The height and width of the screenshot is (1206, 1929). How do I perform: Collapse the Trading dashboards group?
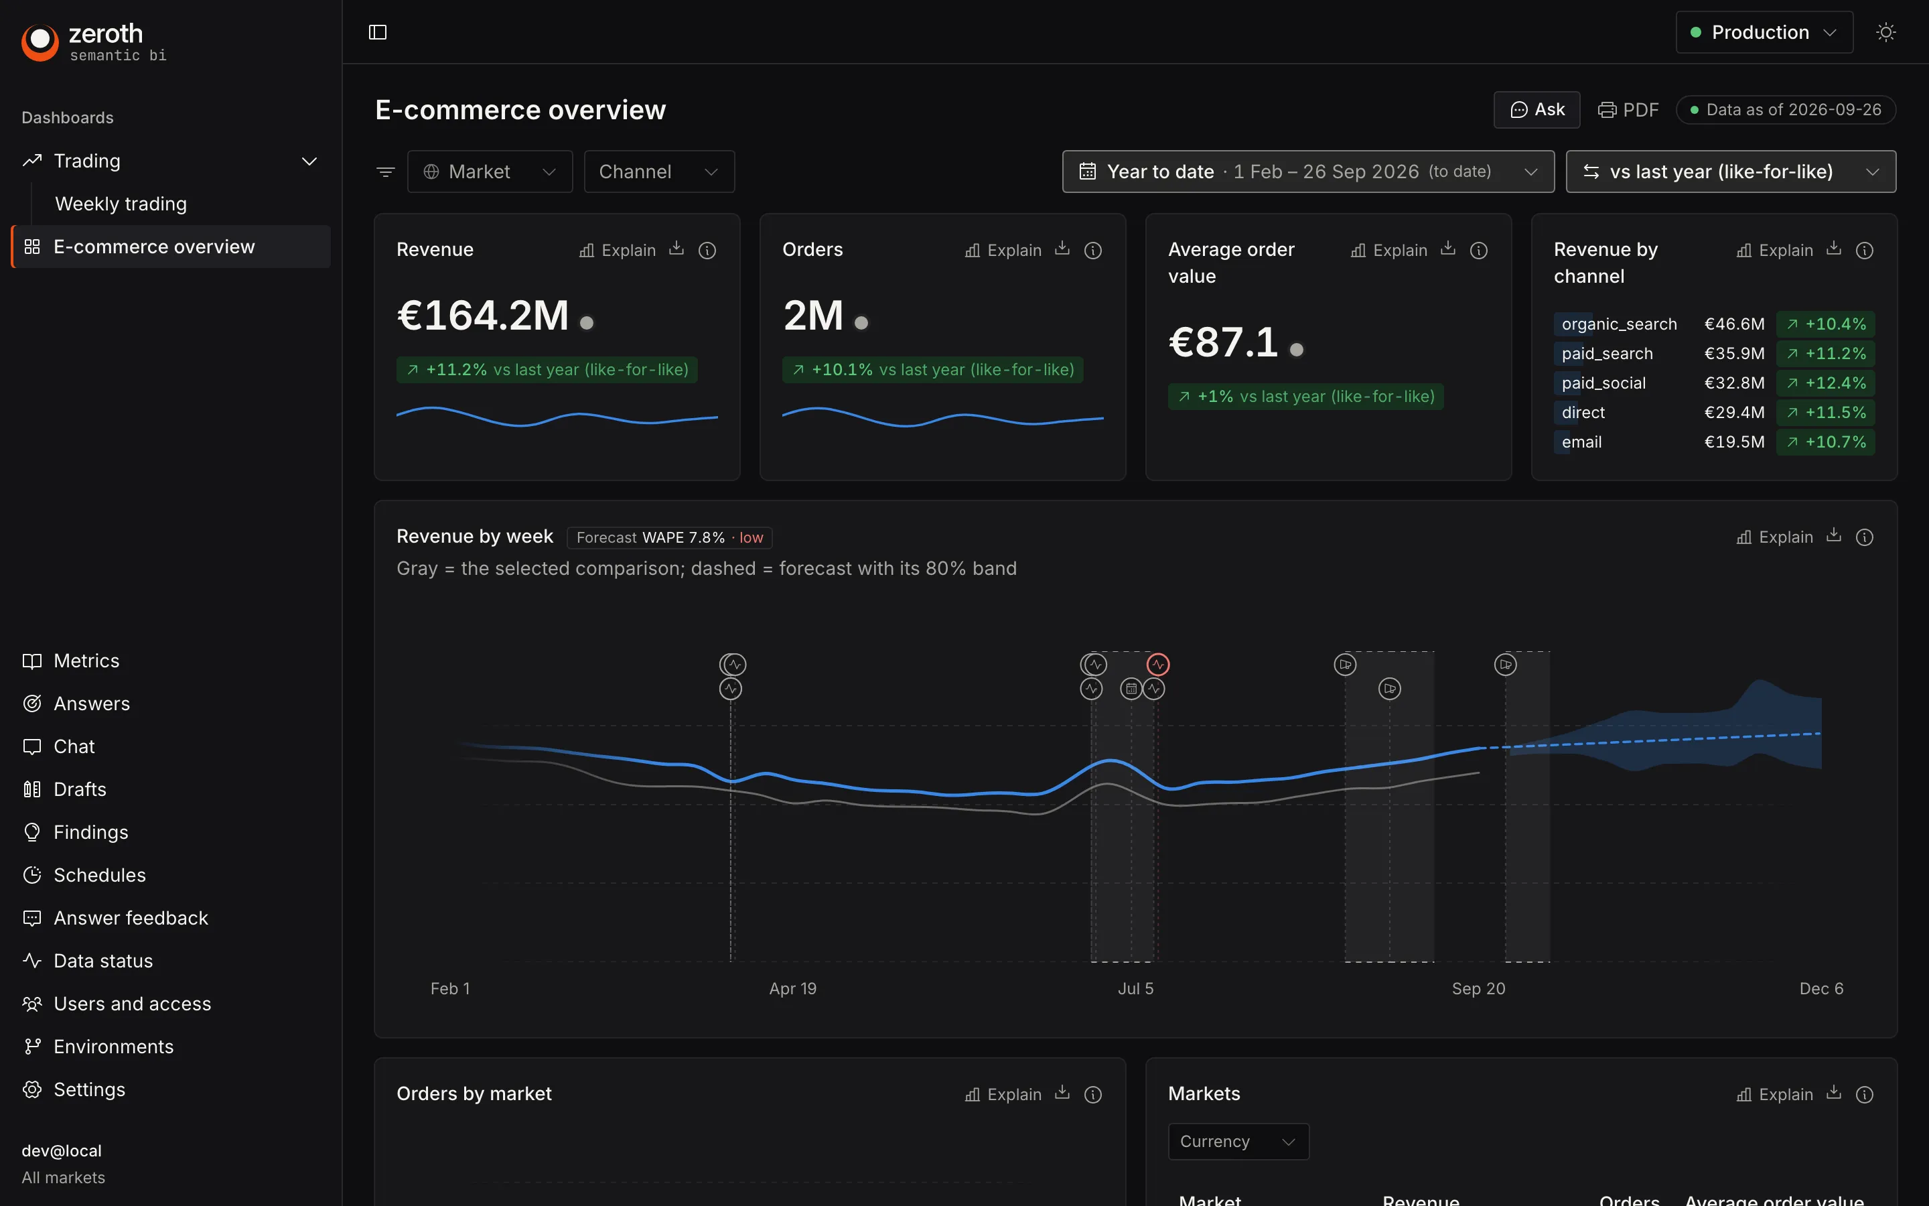[309, 161]
